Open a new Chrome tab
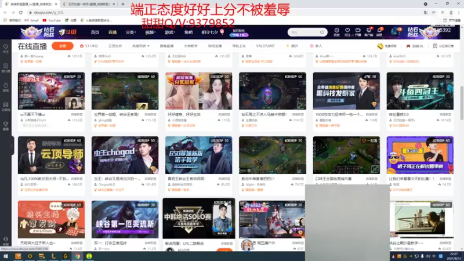464x261 pixels. pyautogui.click(x=123, y=4)
